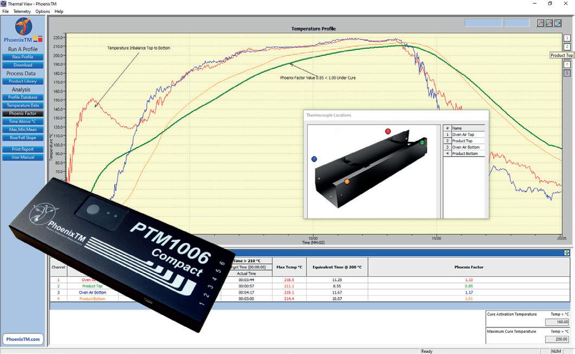Click graph toolbar icon with blue arrow
The height and width of the screenshot is (354, 575).
pyautogui.click(x=558, y=23)
